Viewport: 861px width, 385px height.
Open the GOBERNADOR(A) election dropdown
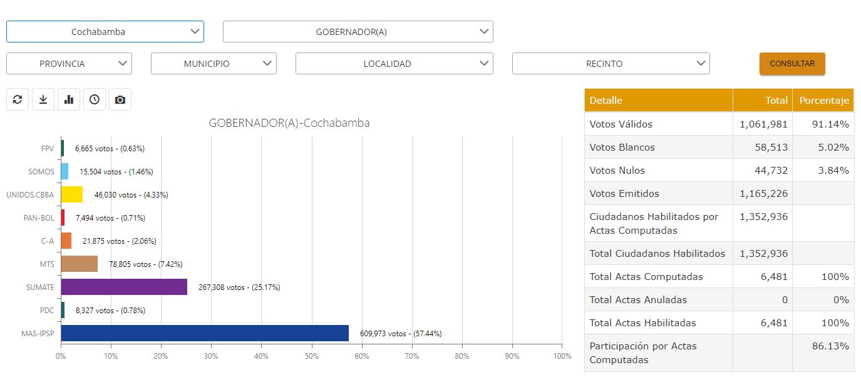[x=357, y=31]
